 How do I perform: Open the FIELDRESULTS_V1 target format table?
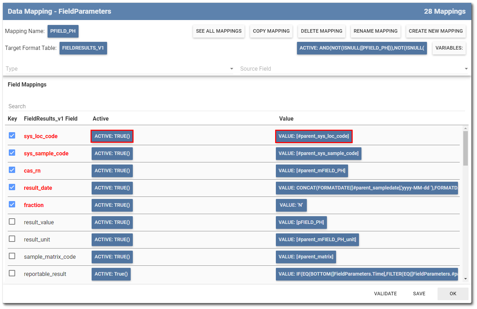tap(83, 48)
